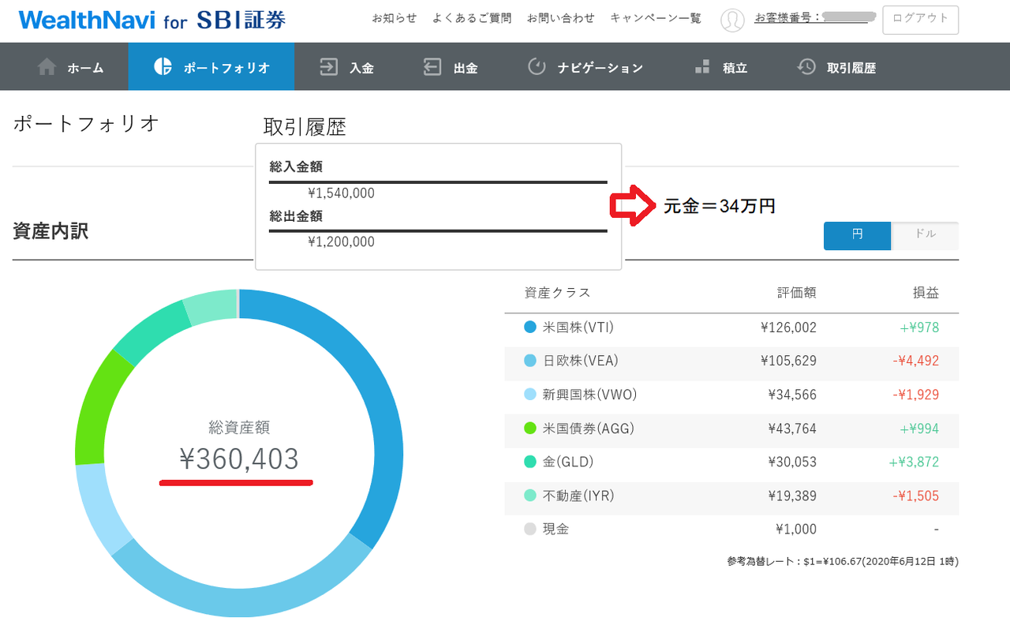Click the portfolio pie chart icon

(x=163, y=67)
